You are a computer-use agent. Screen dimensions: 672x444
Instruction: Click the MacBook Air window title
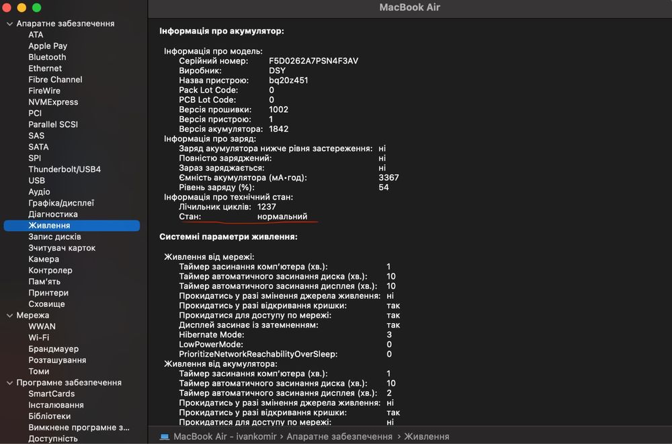410,7
